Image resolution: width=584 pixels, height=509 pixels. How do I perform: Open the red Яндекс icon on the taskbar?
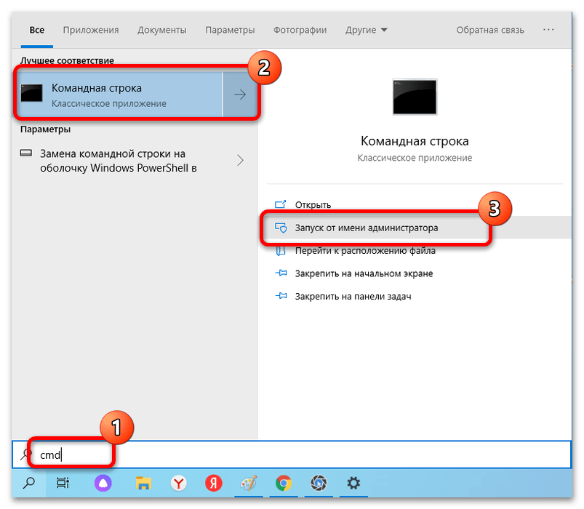click(x=213, y=484)
